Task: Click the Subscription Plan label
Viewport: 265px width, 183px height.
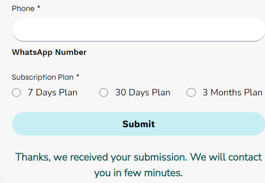Action: (x=42, y=77)
